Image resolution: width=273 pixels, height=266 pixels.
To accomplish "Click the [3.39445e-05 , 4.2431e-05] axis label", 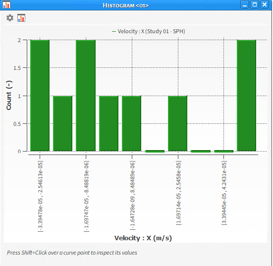I will [x=224, y=193].
